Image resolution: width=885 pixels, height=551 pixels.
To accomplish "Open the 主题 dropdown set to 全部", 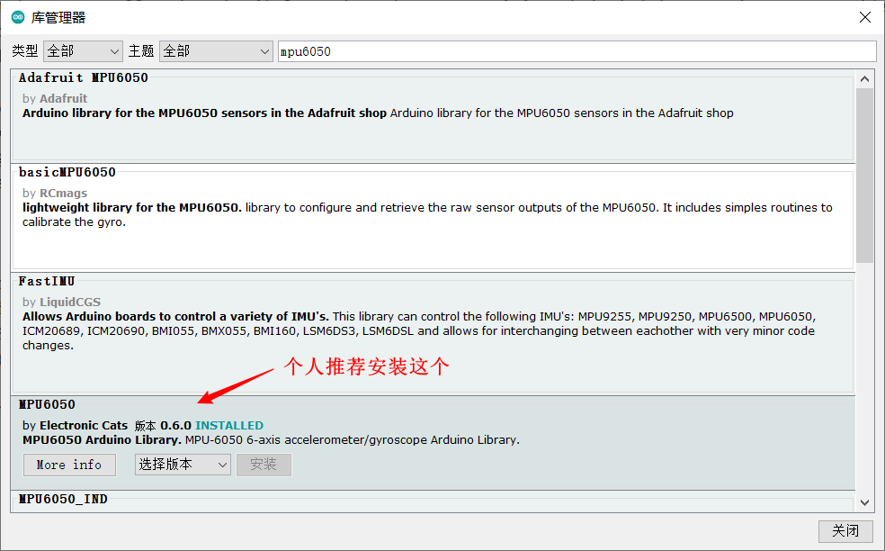I will [x=216, y=51].
